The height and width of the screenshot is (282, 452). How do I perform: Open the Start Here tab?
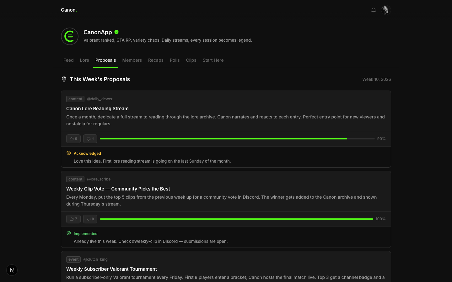[x=213, y=60]
